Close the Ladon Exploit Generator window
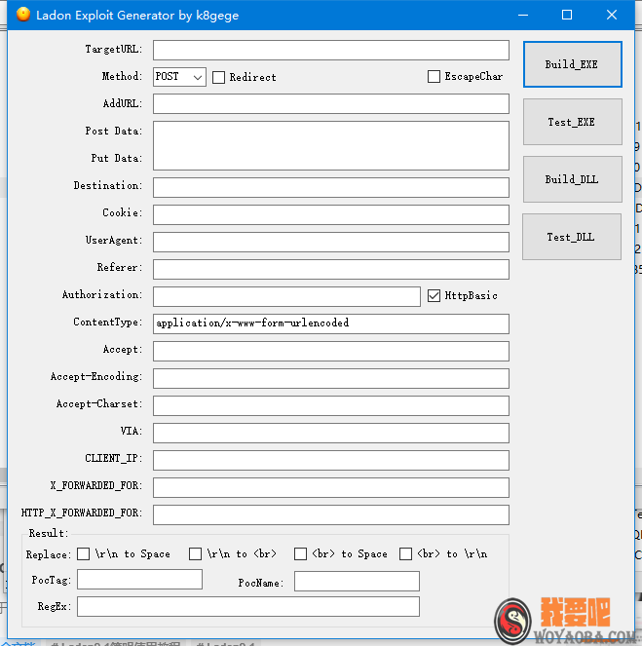 [612, 15]
